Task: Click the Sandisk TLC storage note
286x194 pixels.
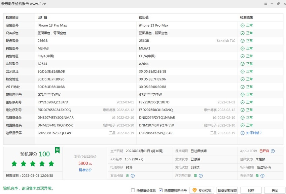Action: 226,41
